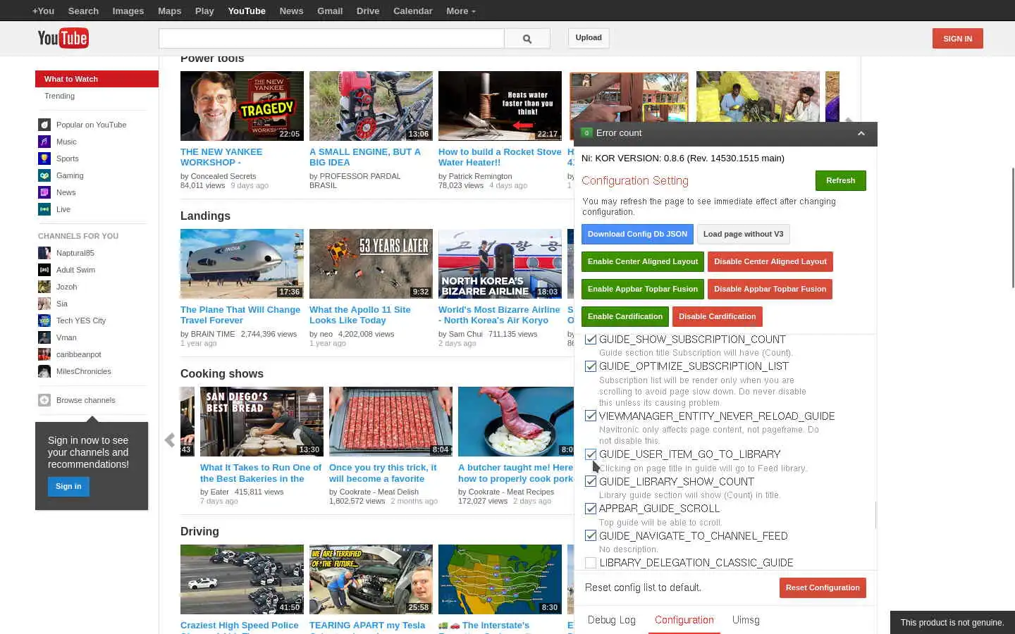Toggle GUIDE_SHOW_SUBSCRIPTION_COUNT checkbox
This screenshot has width=1015, height=634.
(591, 339)
